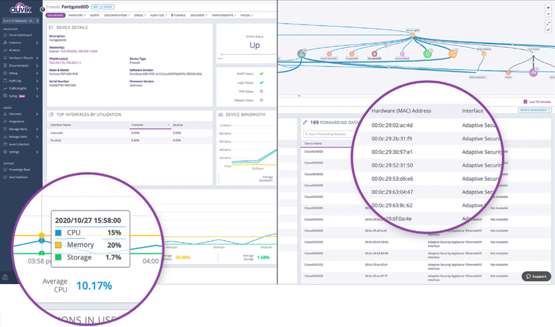Click the Export button beside Fortigate60D
This screenshot has height=327, width=555.
pyautogui.click(x=108, y=7)
